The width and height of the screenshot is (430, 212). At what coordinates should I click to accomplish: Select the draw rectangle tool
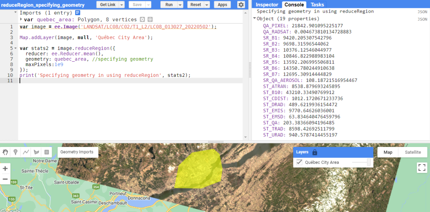(x=47, y=152)
